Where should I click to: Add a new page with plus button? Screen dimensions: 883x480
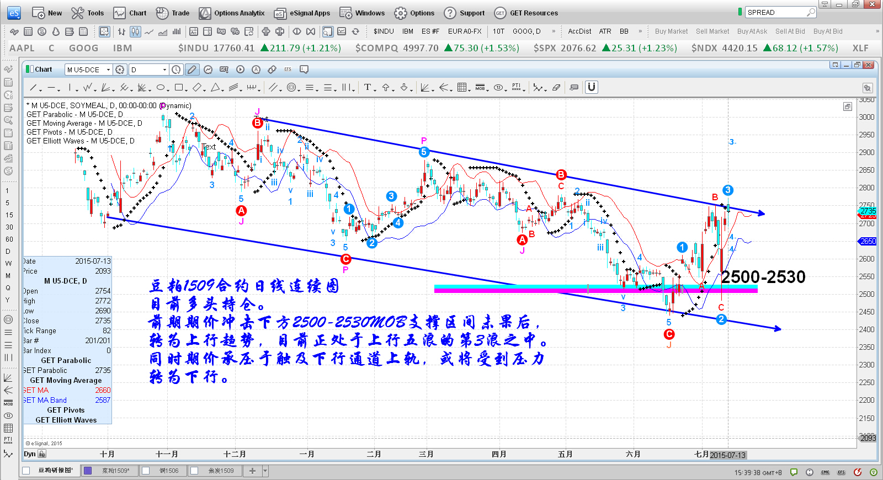click(252, 471)
